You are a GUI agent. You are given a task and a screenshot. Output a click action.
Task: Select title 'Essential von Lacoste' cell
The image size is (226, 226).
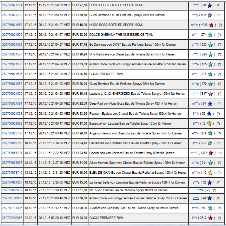pos(138,124)
